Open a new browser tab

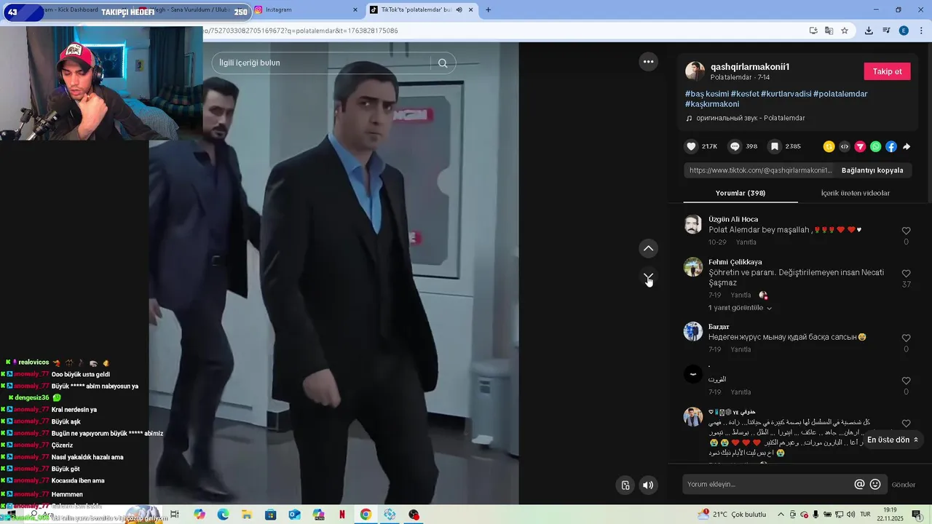point(488,9)
